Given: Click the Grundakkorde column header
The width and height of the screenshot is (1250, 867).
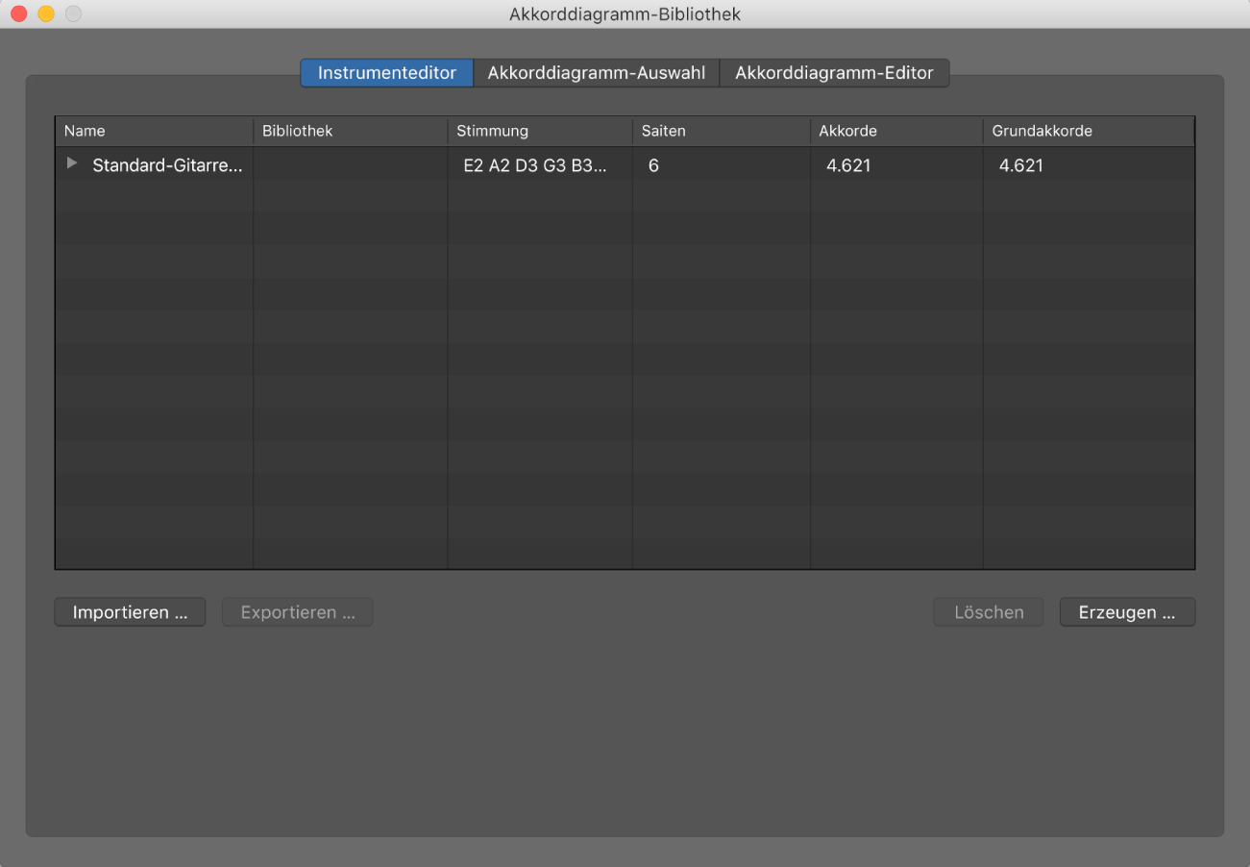Looking at the screenshot, I should point(1088,131).
